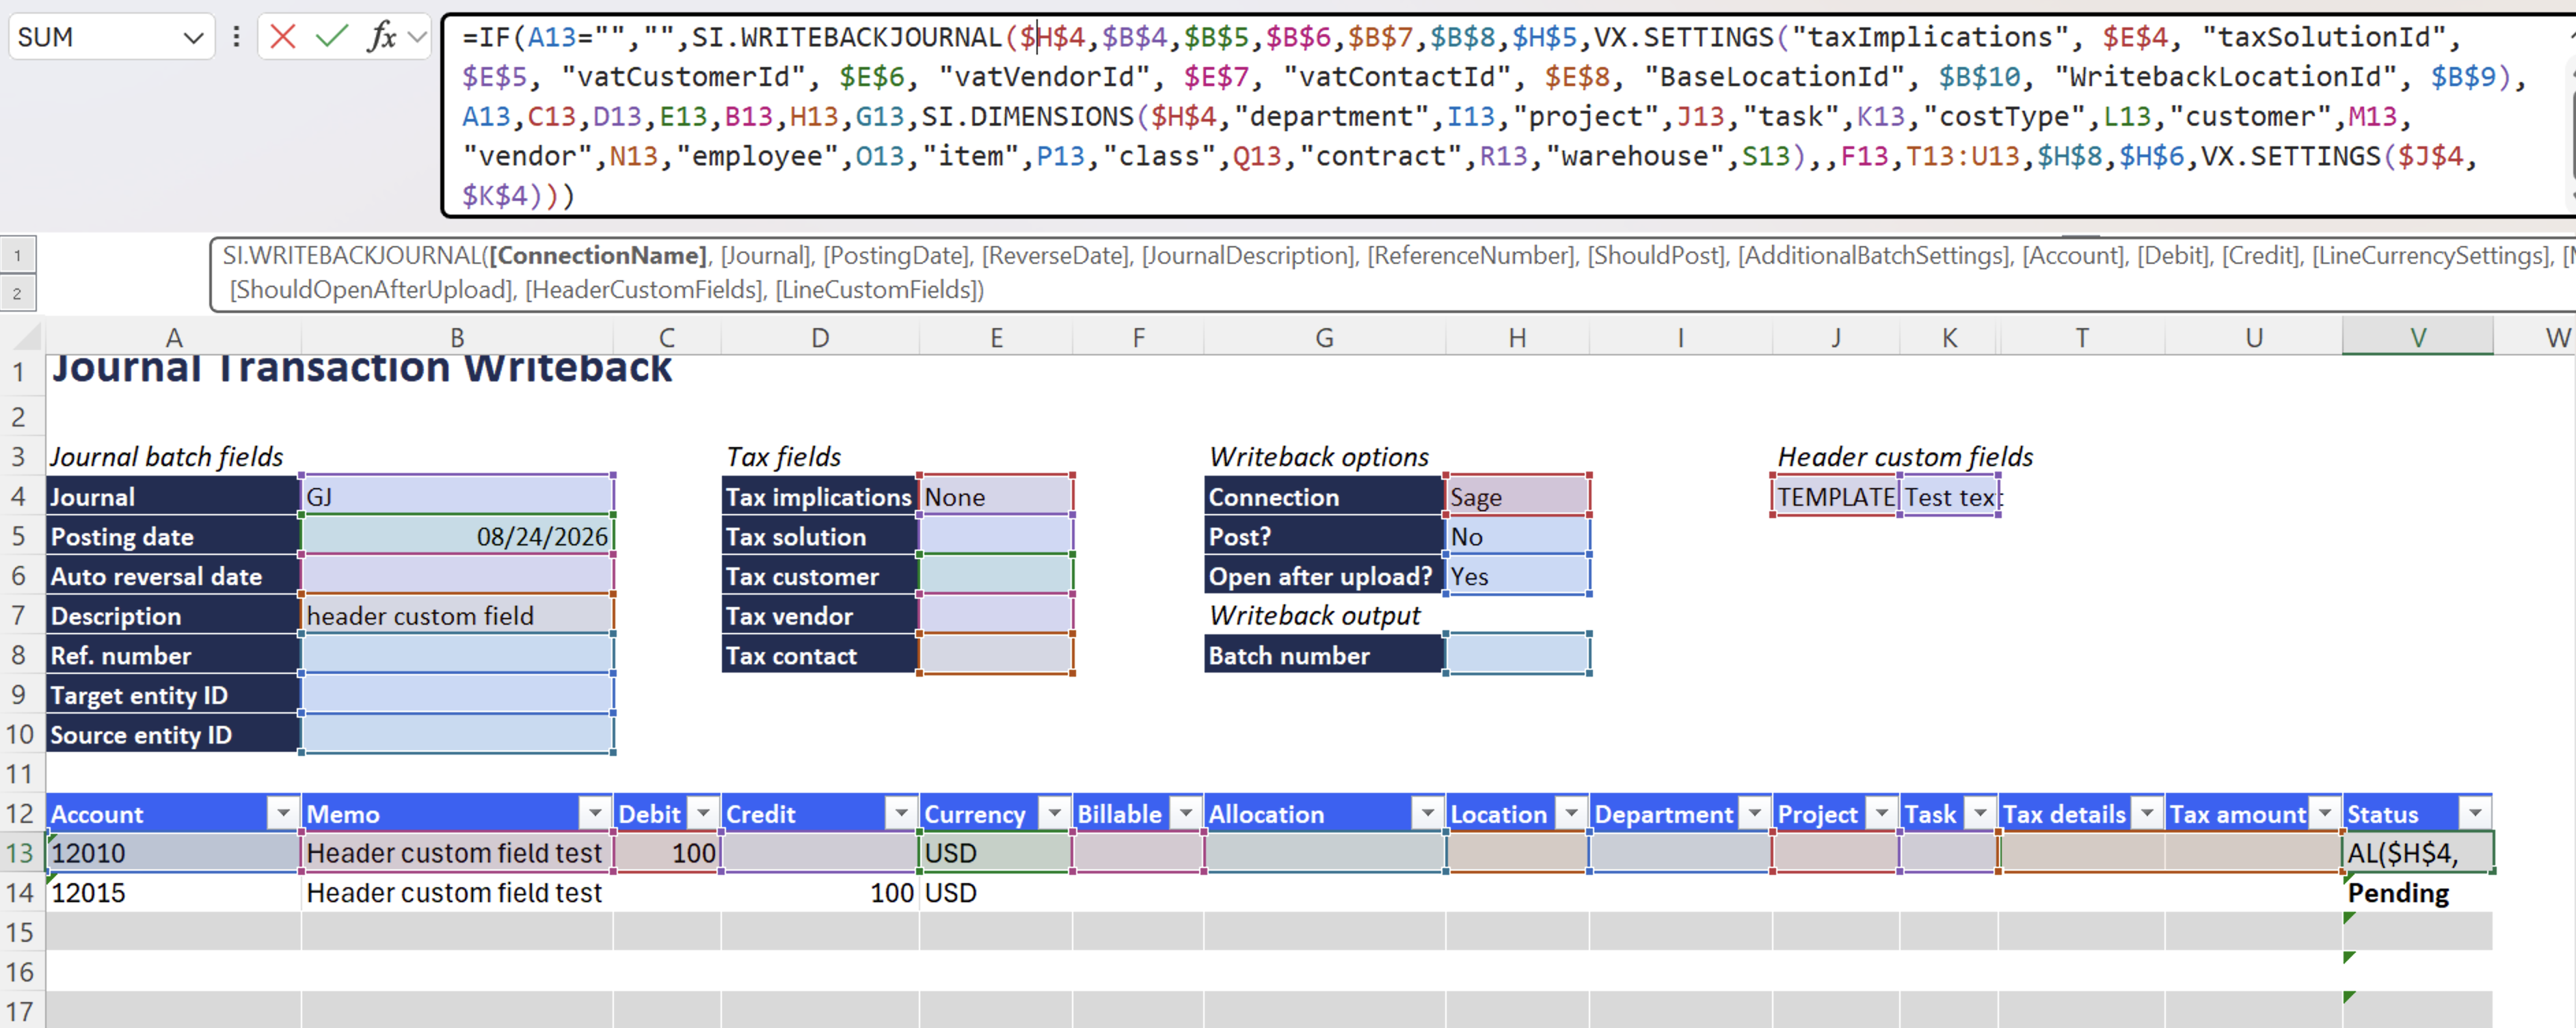
Task: Open the Allocation column filter dropdown
Action: click(x=1428, y=813)
